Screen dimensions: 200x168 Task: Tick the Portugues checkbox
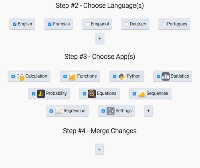click(164, 24)
